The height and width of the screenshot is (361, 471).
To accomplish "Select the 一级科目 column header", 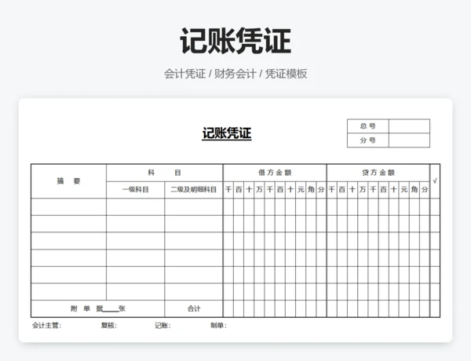I will (x=136, y=189).
